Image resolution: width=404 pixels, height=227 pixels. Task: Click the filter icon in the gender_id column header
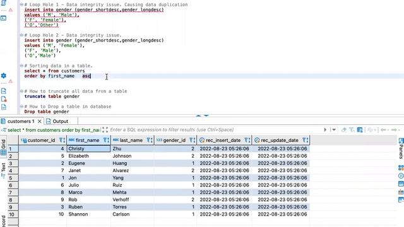192,140
